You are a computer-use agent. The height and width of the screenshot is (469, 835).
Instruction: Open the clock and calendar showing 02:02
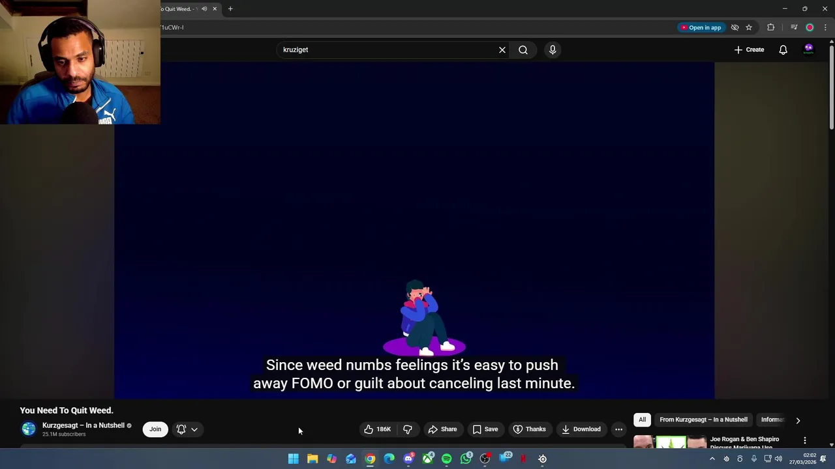pyautogui.click(x=803, y=459)
